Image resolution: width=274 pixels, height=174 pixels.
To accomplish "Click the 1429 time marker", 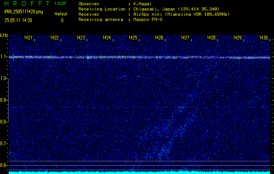I will click(x=237, y=37).
